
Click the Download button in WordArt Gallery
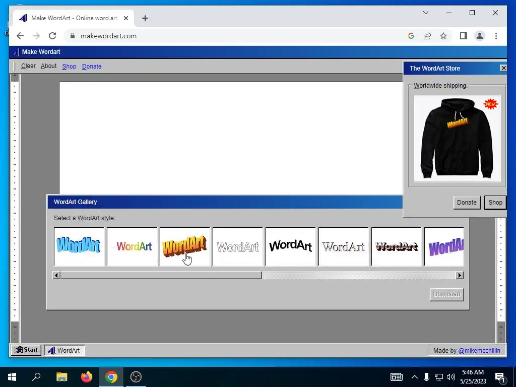click(x=446, y=294)
